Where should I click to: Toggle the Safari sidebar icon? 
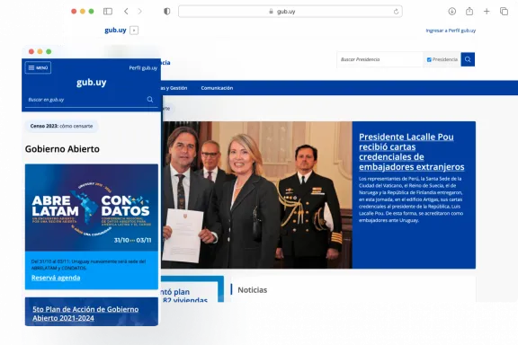click(x=108, y=12)
